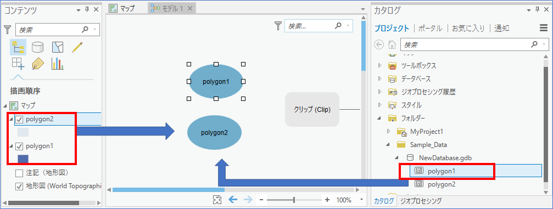Select the List By Drawing Order icon
The height and width of the screenshot is (209, 553).
[x=18, y=47]
